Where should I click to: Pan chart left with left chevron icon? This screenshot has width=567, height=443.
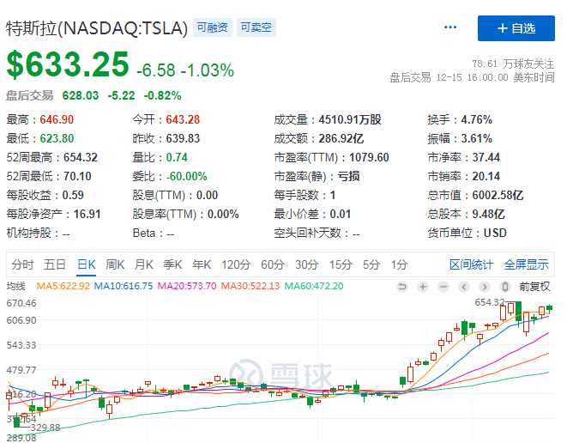click(x=464, y=287)
